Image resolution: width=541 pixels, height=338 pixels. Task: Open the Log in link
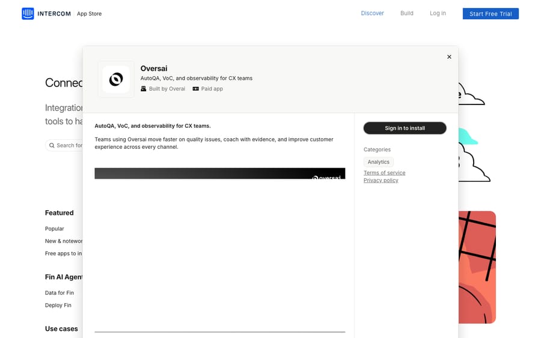tap(438, 13)
